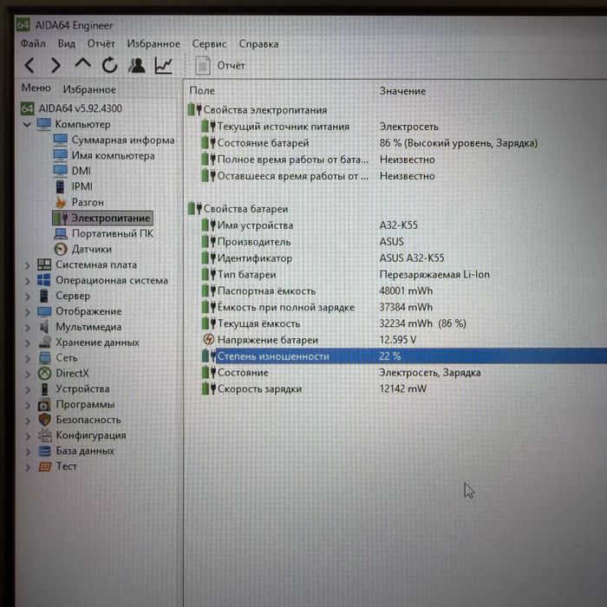Click the AIDA64 v5.92.4300 root icon
The width and height of the screenshot is (607, 607).
tap(27, 108)
